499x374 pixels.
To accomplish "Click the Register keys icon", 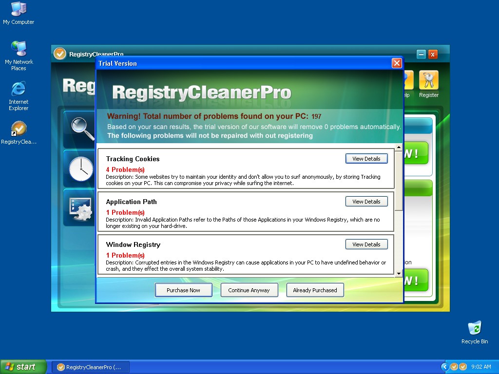I will (428, 80).
